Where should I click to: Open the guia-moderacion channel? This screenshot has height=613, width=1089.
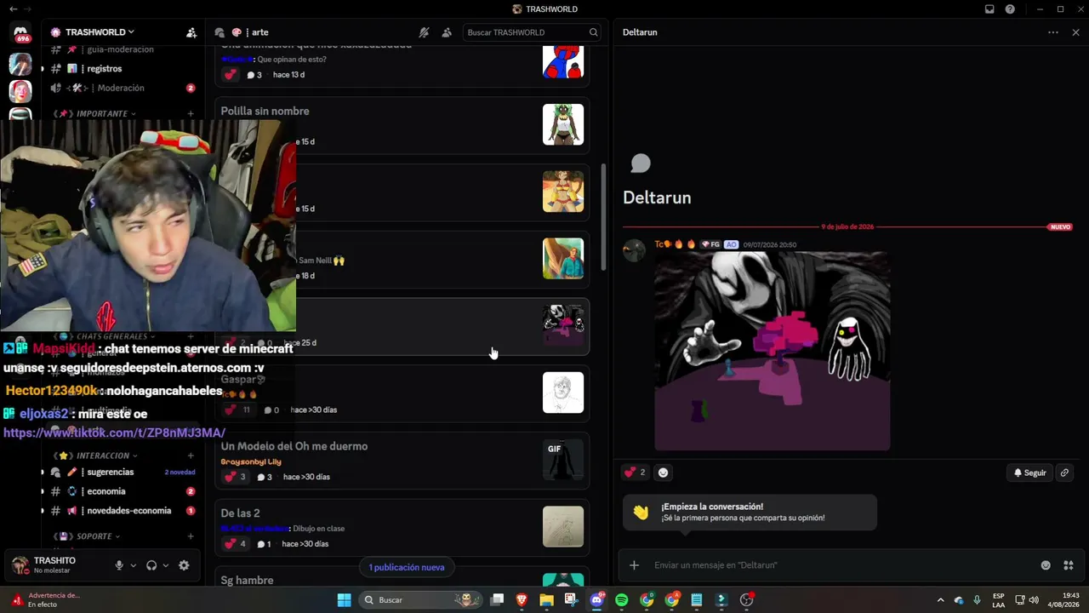[x=119, y=49]
